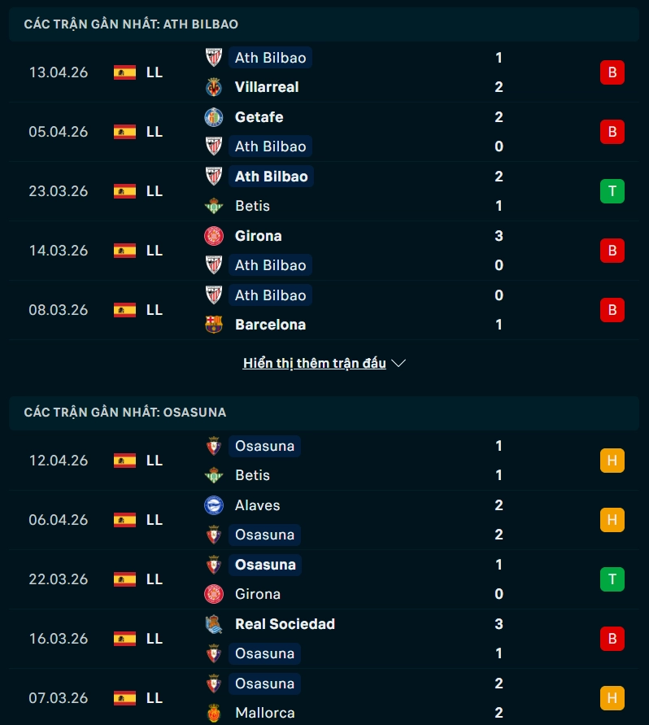Click the yellow H badge for Osasuna-Betis match
This screenshot has height=725, width=649.
612,460
